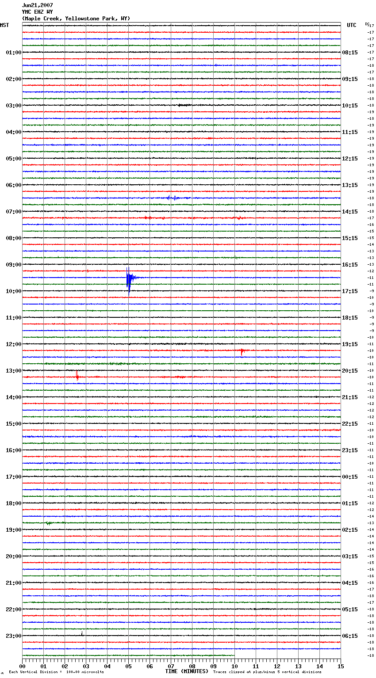Image resolution: width=376 pixels, height=678 pixels.
Task: Select the 21:00 MST hour label
Action: pos(14,583)
